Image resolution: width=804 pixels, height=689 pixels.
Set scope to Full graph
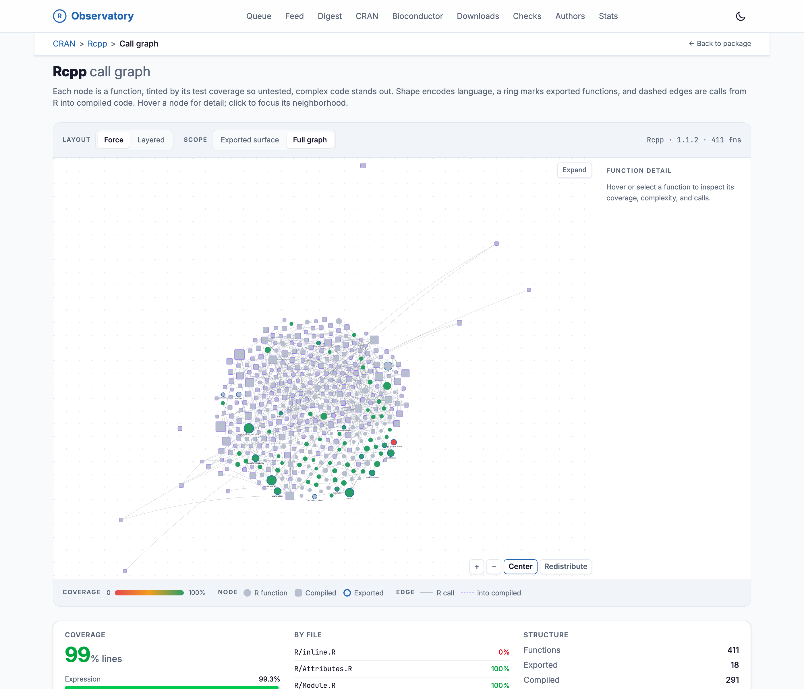pos(310,140)
